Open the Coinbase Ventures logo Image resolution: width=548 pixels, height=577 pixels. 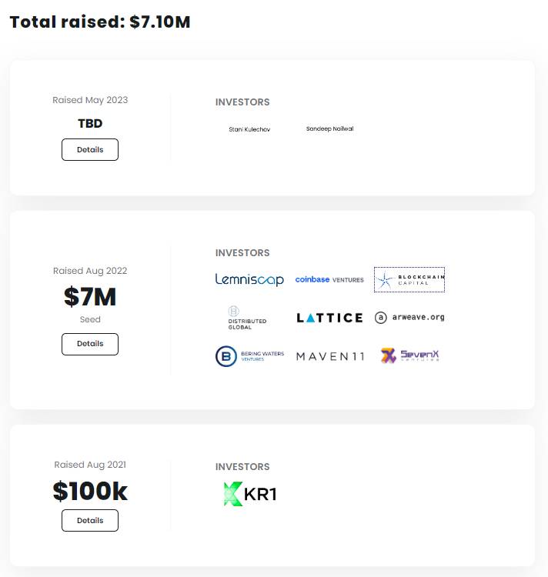pos(329,280)
